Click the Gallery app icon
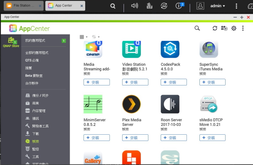Viewport: 253px width, 165px height. point(93,157)
